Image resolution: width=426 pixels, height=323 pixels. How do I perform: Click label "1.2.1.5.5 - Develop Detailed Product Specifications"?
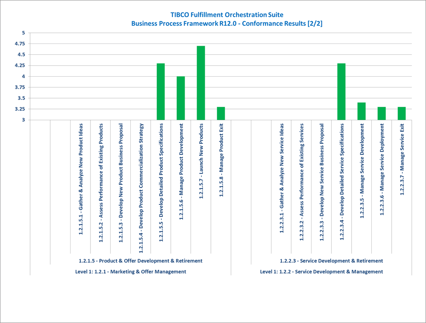[161, 182]
